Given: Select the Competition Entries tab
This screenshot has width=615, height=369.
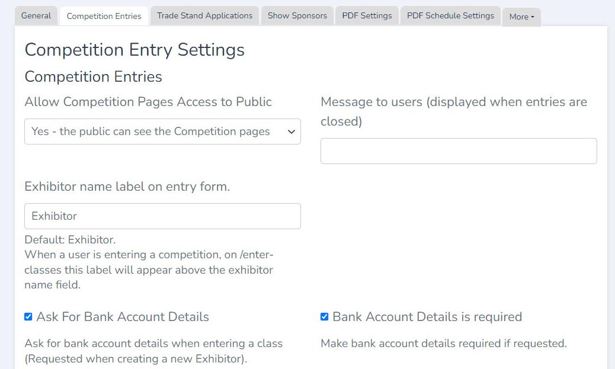Looking at the screenshot, I should click(x=104, y=16).
